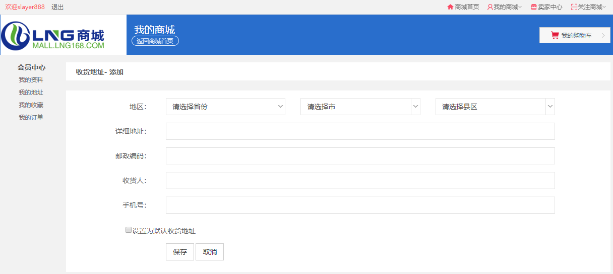The image size is (613, 274).
Task: Click the arrow on 我的购物车 button
Action: pyautogui.click(x=602, y=35)
